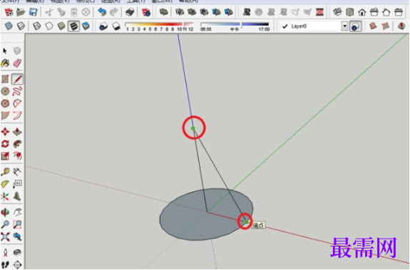This screenshot has width=410, height=270.
Task: Enable Hidden Line face style
Action: coord(49,26)
